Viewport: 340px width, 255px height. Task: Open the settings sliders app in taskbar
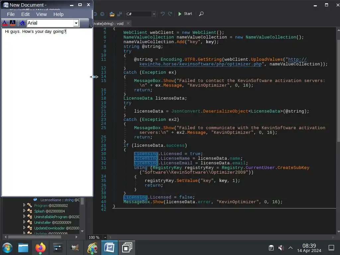point(58,248)
